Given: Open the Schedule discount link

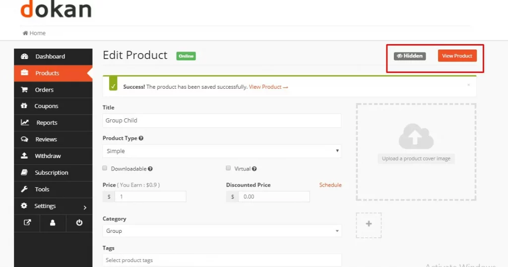Looking at the screenshot, I should (x=330, y=185).
